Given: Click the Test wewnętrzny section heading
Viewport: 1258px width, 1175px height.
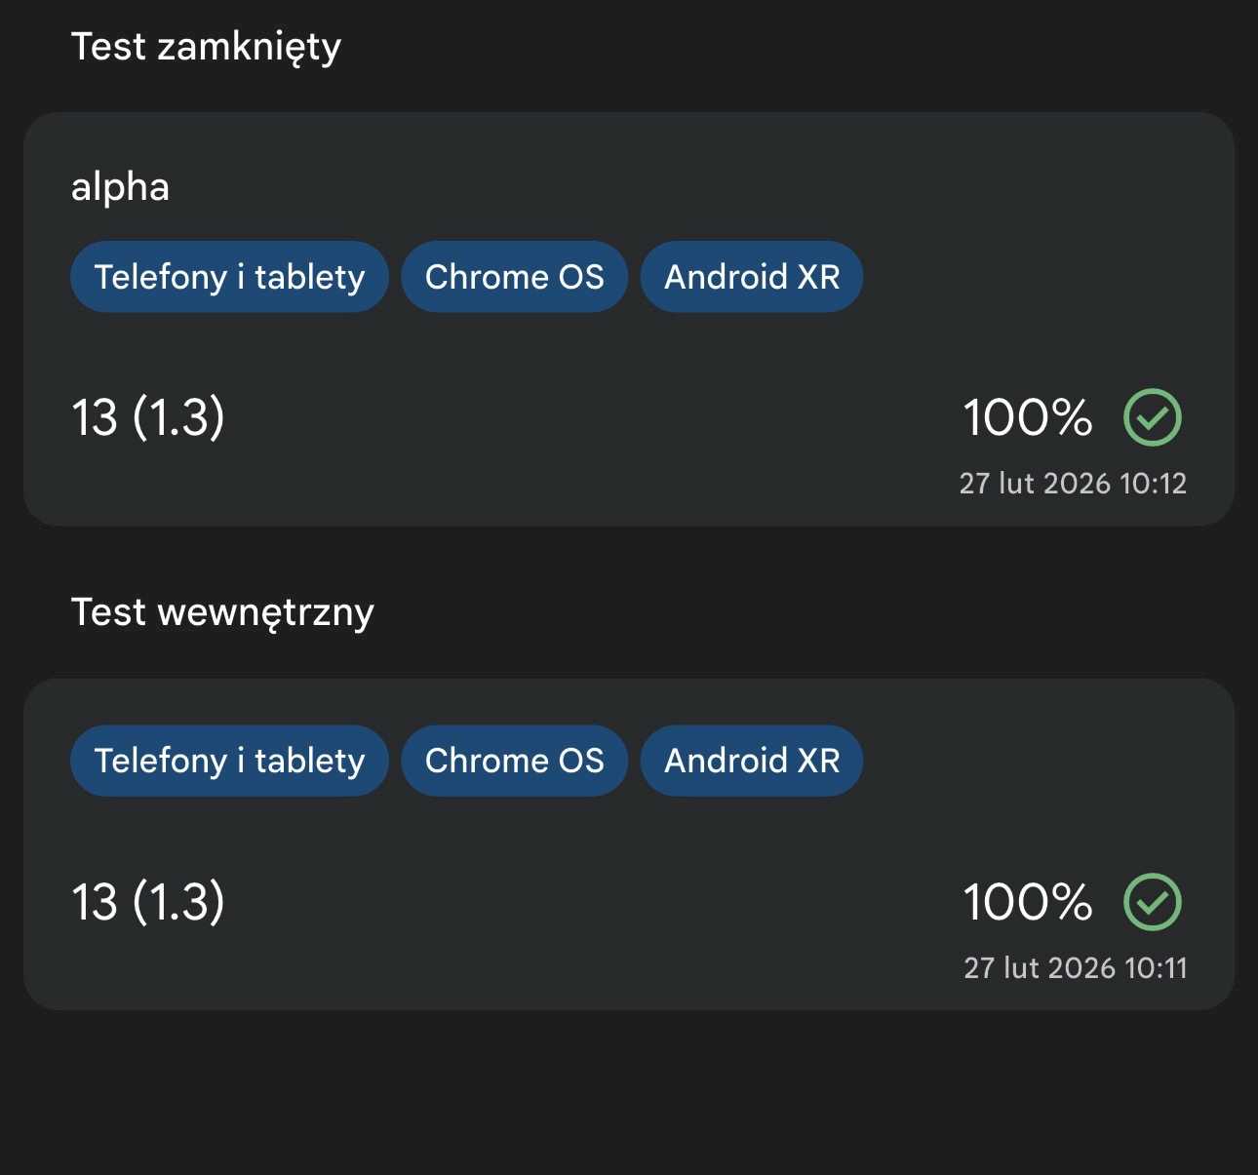Looking at the screenshot, I should coord(222,612).
